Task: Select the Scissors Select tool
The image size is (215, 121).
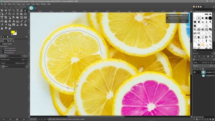Action: pos(21,10)
